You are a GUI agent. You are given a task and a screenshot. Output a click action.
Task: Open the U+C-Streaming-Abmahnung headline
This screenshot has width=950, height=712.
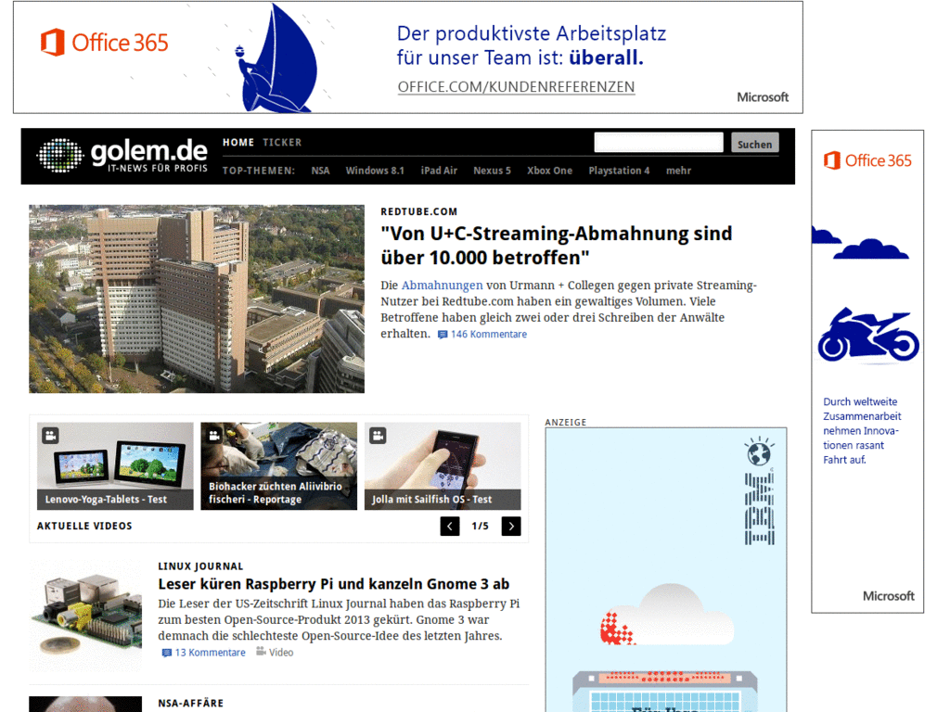(557, 245)
